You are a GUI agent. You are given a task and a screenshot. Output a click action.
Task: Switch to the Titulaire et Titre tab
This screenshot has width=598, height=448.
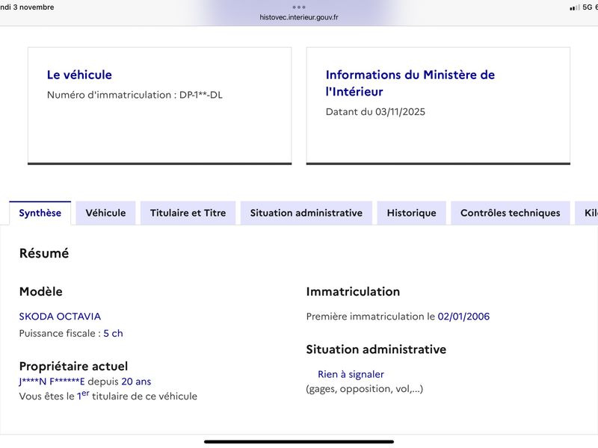(188, 213)
